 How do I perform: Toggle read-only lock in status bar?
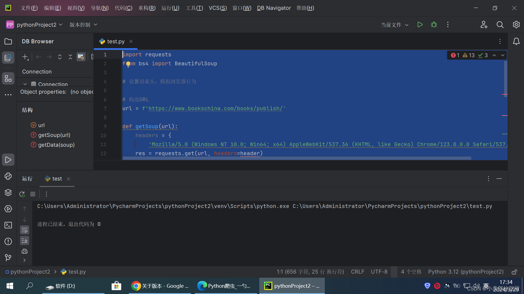click(x=514, y=272)
